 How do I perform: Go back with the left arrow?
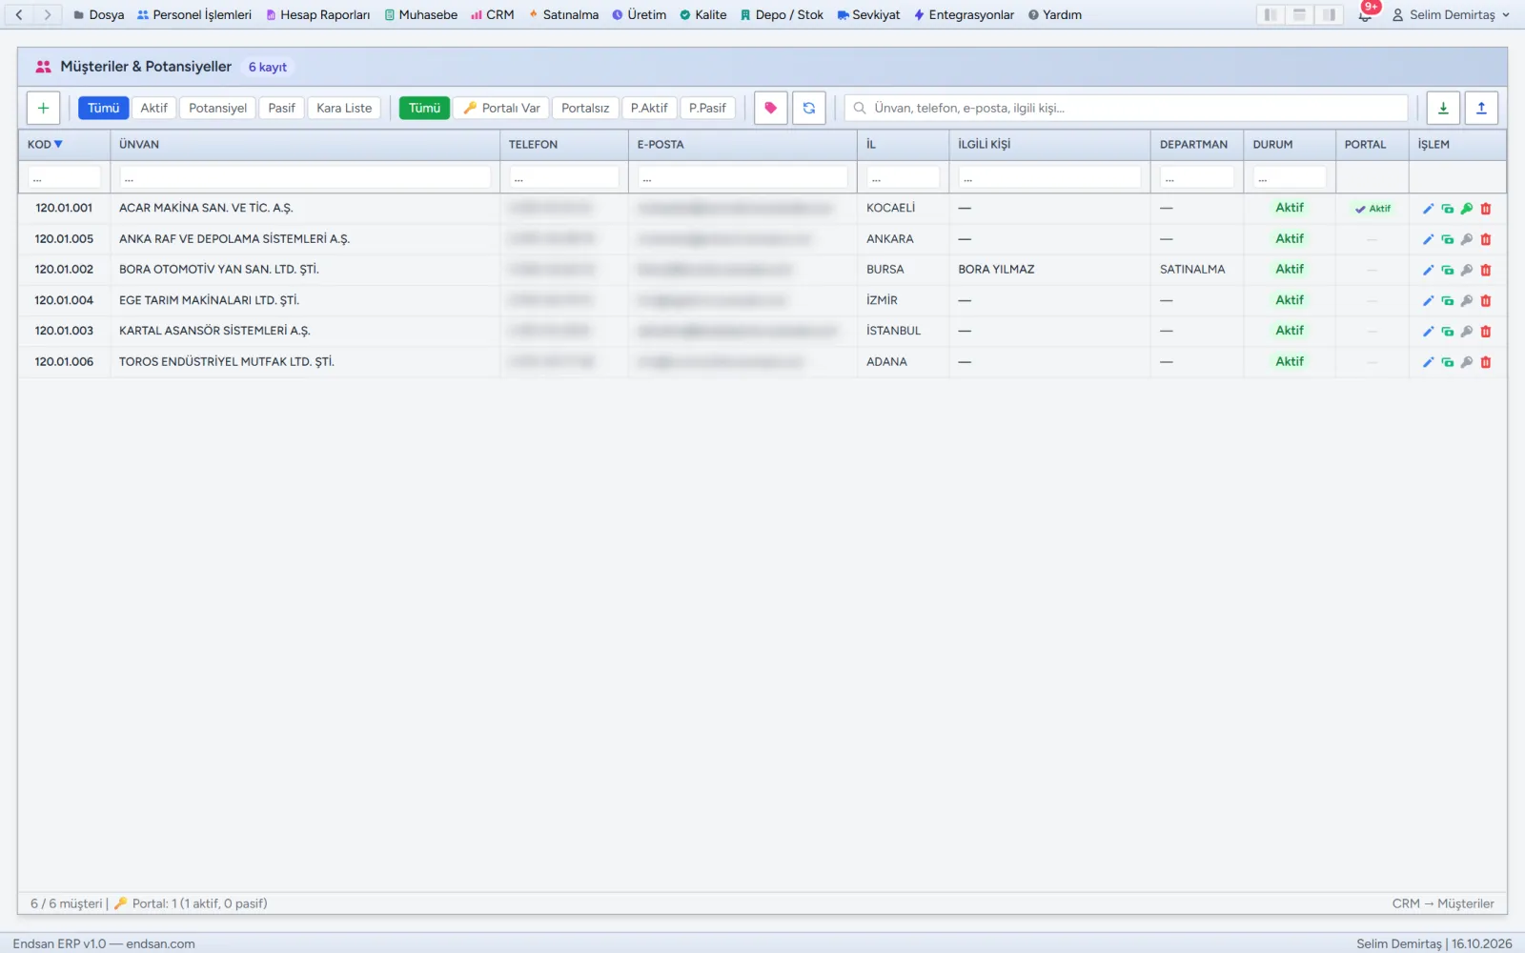(x=19, y=14)
